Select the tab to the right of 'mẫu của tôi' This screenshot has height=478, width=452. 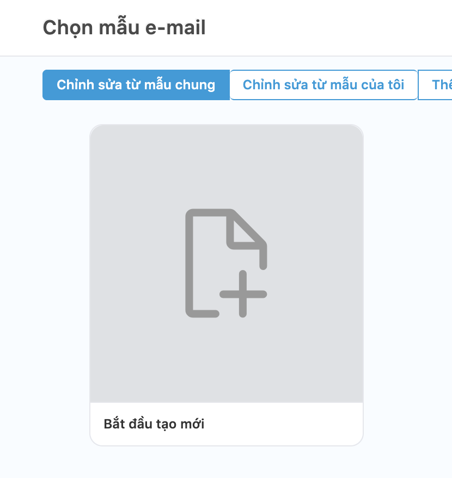(435, 85)
